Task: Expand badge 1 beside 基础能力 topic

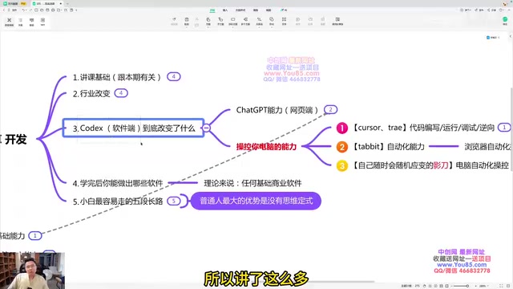Action: coord(35,235)
